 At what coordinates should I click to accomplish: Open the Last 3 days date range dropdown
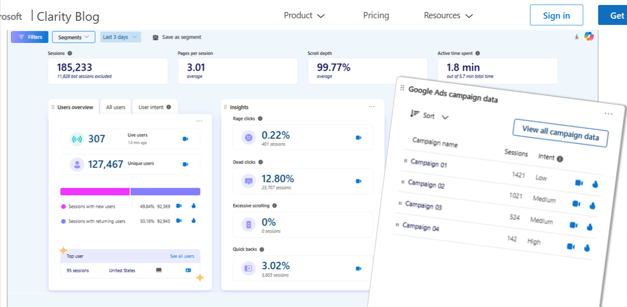(x=120, y=37)
